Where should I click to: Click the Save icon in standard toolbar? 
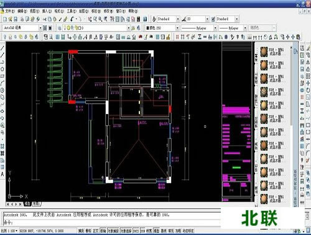pos(16,19)
